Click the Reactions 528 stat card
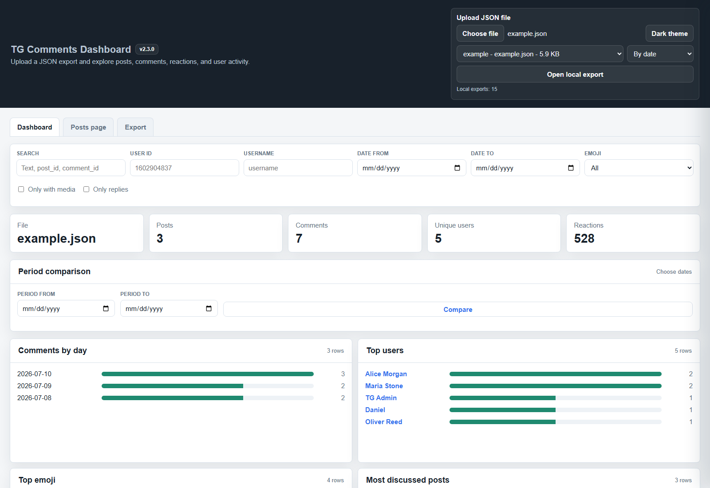This screenshot has width=710, height=488. tap(633, 233)
